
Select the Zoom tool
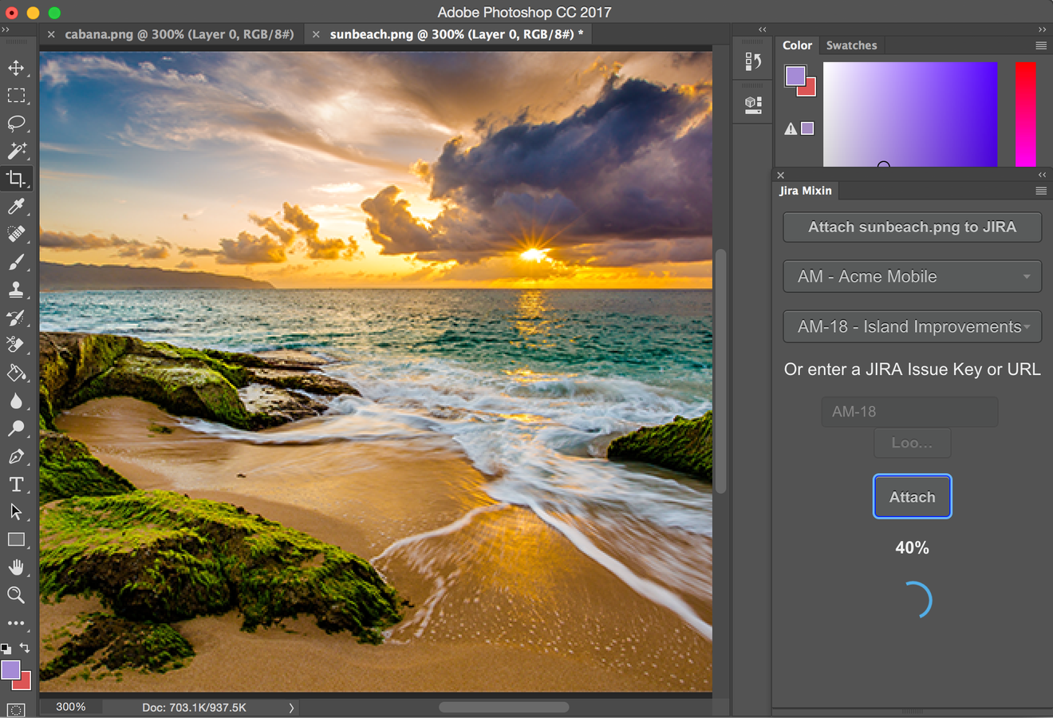[16, 595]
